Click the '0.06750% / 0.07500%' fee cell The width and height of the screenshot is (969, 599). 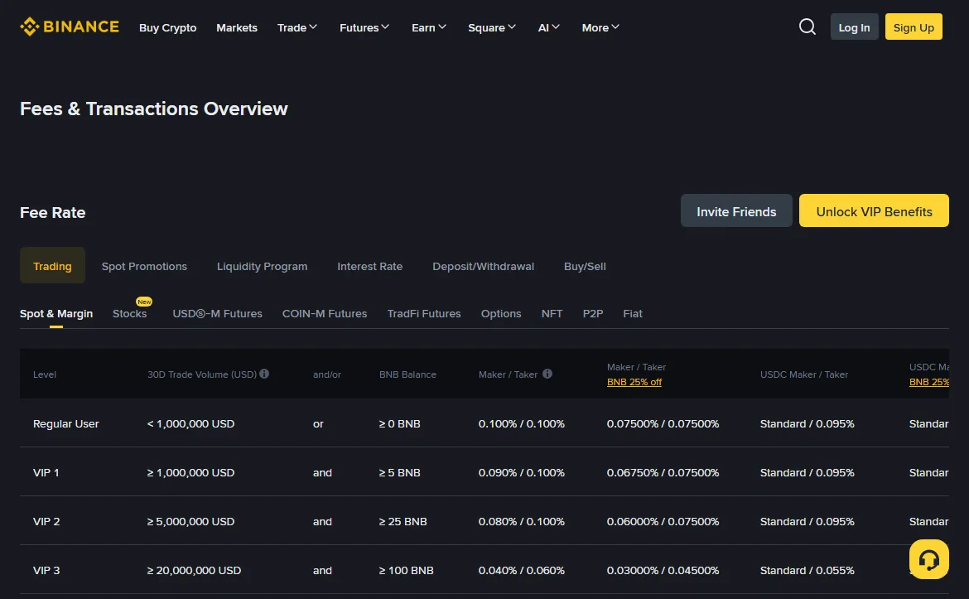(x=663, y=473)
